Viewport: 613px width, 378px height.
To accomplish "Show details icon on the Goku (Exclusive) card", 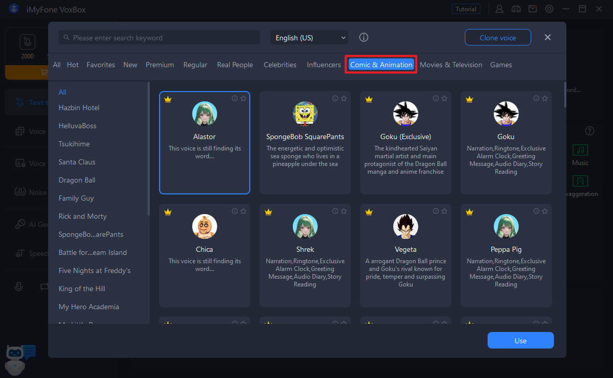I will click(x=435, y=98).
